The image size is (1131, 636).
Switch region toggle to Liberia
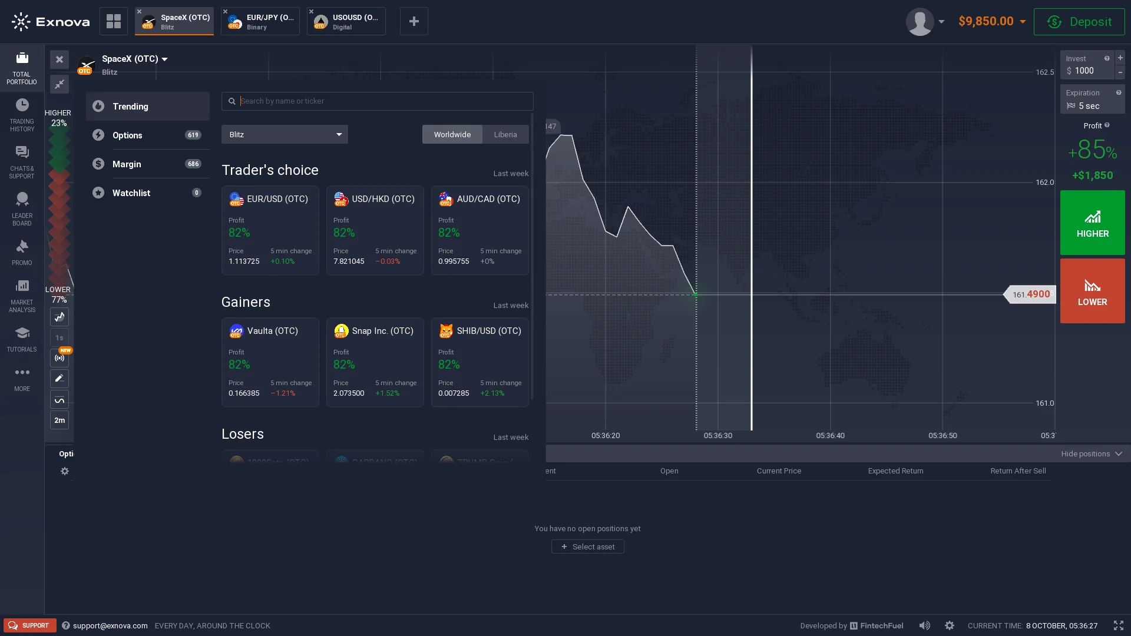click(x=505, y=134)
